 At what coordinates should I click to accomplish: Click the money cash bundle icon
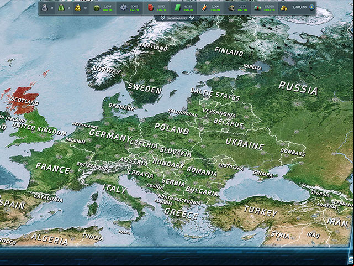pyautogui.click(x=257, y=8)
